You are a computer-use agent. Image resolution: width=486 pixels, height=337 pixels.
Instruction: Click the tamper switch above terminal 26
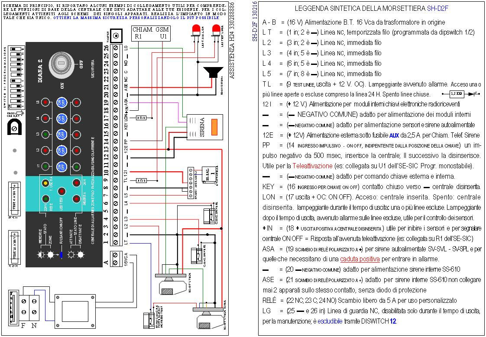116,35
